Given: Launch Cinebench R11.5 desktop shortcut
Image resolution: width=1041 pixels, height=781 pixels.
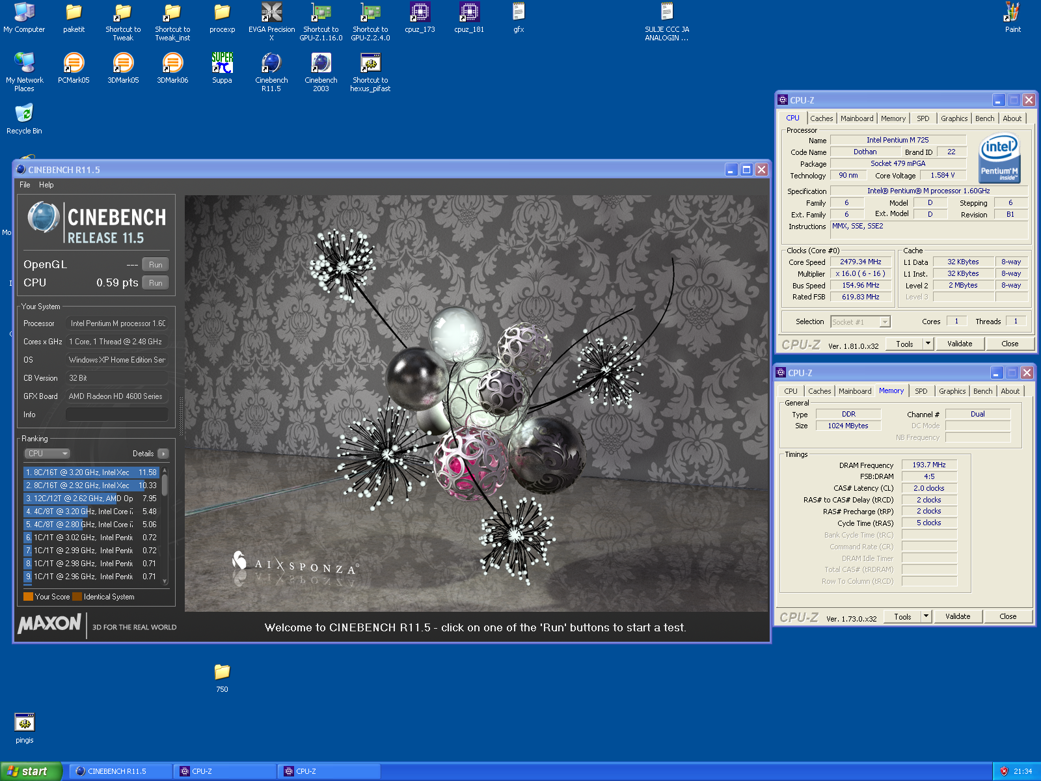Looking at the screenshot, I should pyautogui.click(x=271, y=72).
